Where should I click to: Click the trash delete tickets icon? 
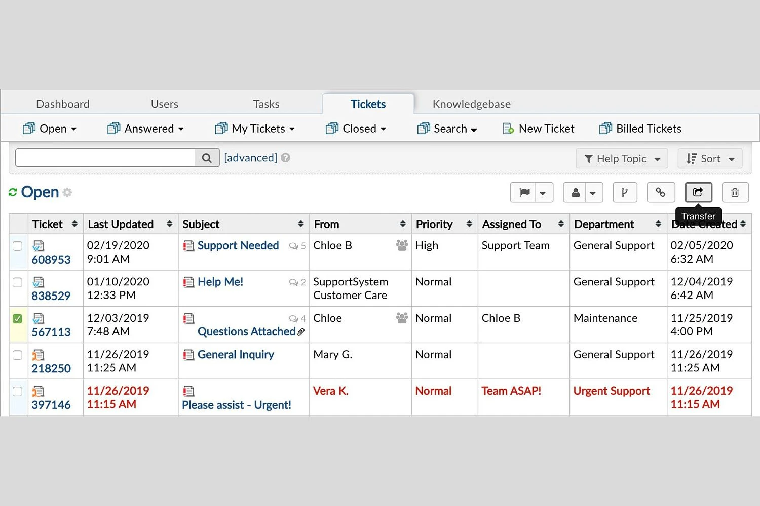[x=735, y=192]
